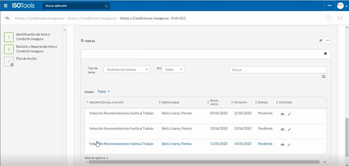Open the calendar grid icon under Buscar
This screenshot has width=349, height=166.
coord(324,77)
